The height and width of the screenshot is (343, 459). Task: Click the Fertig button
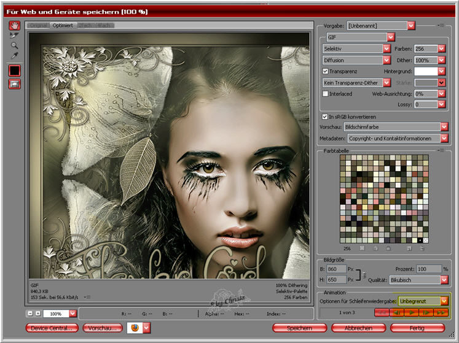tap(417, 328)
